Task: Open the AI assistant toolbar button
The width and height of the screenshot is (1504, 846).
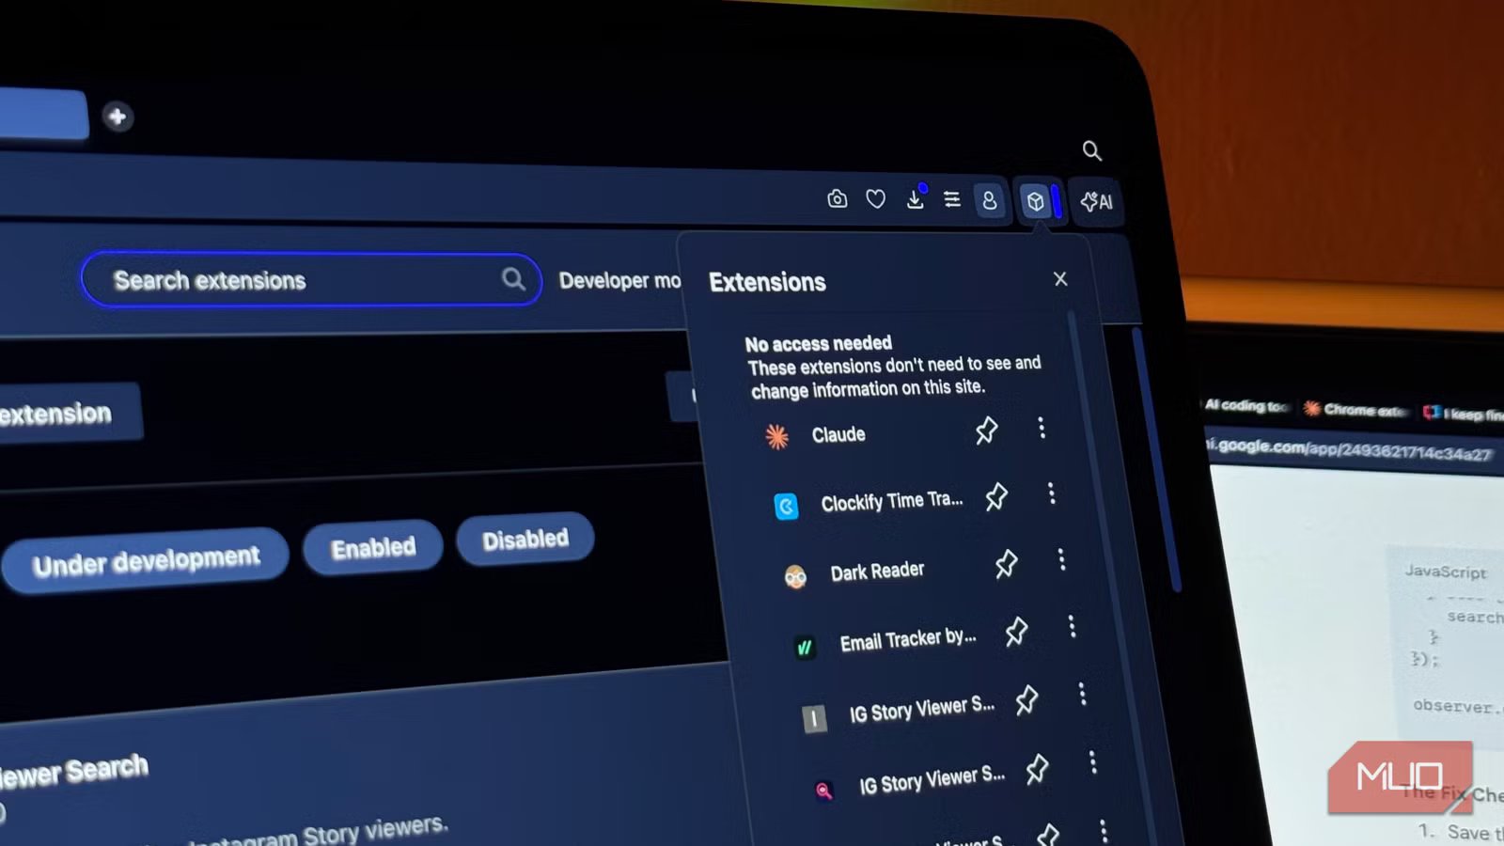Action: point(1096,202)
